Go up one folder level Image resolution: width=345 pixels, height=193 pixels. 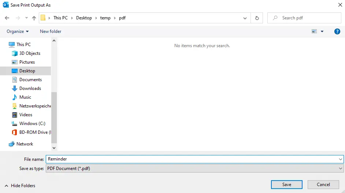pyautogui.click(x=34, y=18)
